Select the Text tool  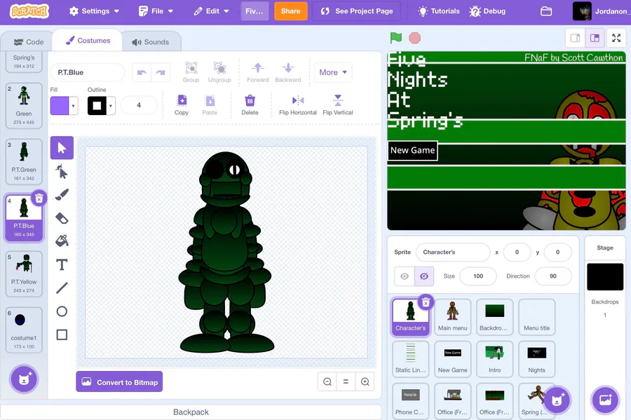coord(62,265)
